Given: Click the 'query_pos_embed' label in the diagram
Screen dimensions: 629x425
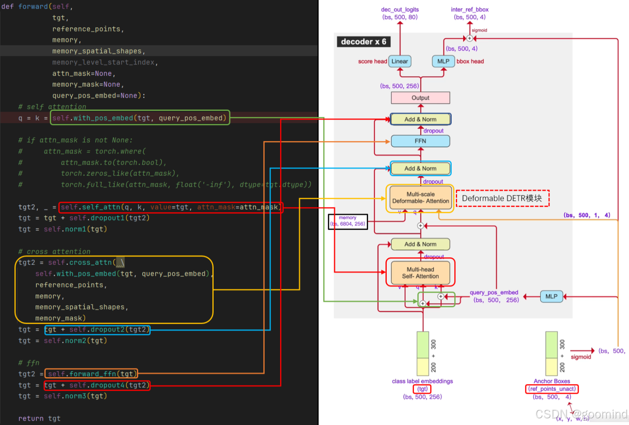Looking at the screenshot, I should click(494, 293).
